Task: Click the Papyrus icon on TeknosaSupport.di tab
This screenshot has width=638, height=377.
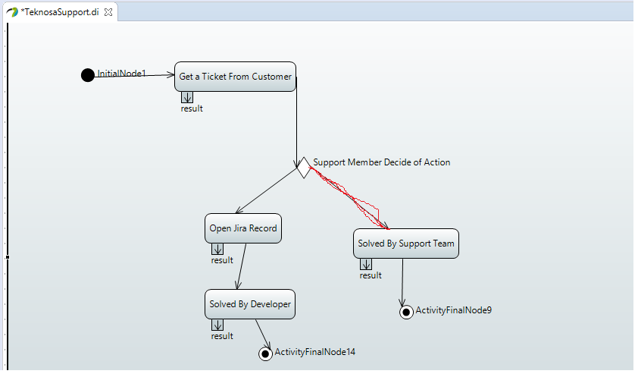Action: click(x=12, y=12)
